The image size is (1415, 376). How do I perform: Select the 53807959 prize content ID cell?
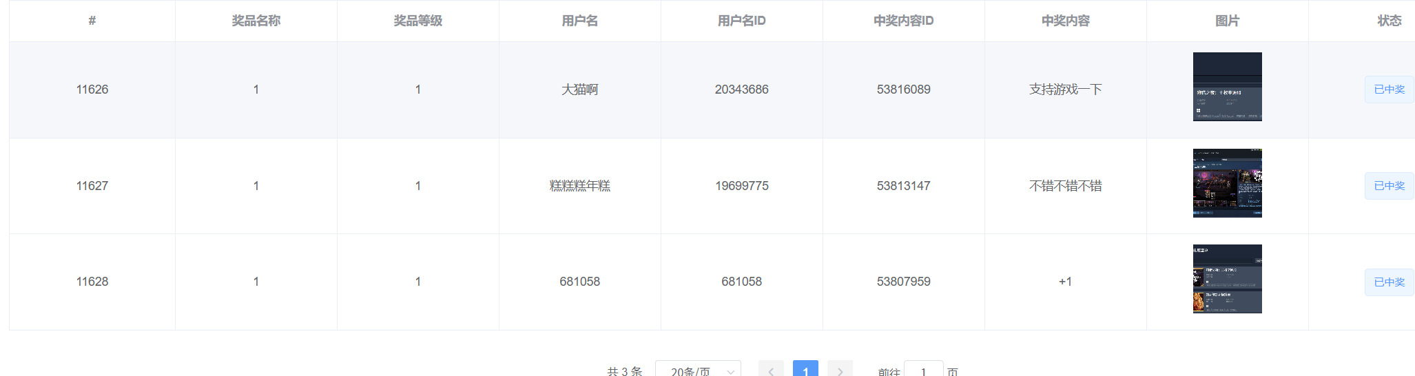tap(904, 282)
